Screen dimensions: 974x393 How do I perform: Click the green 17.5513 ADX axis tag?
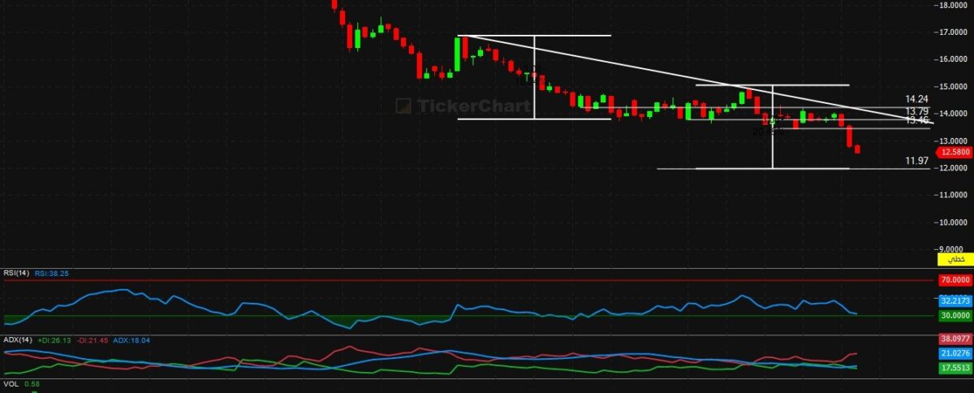click(x=955, y=368)
